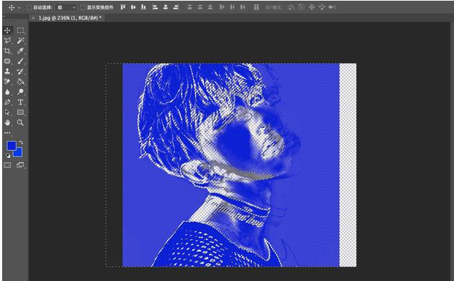Image resolution: width=454 pixels, height=281 pixels.
Task: Open the screen mode options button
Action: tap(20, 165)
